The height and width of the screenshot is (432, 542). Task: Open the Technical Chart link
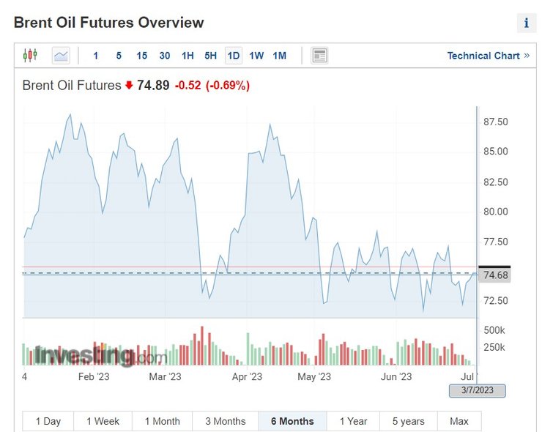488,56
